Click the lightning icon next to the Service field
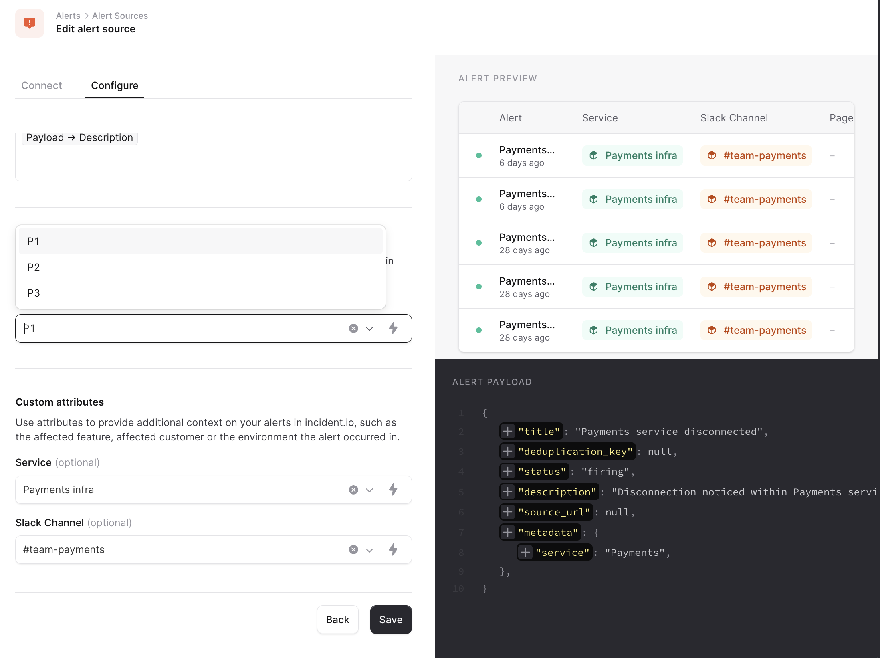Image resolution: width=880 pixels, height=658 pixels. (x=393, y=489)
